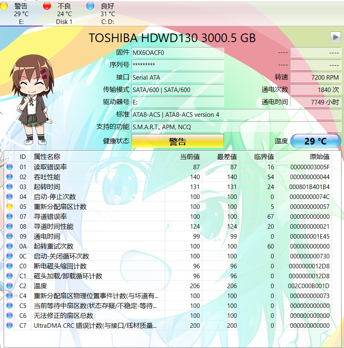Click the status dot for 01 读取错误率

[9, 167]
